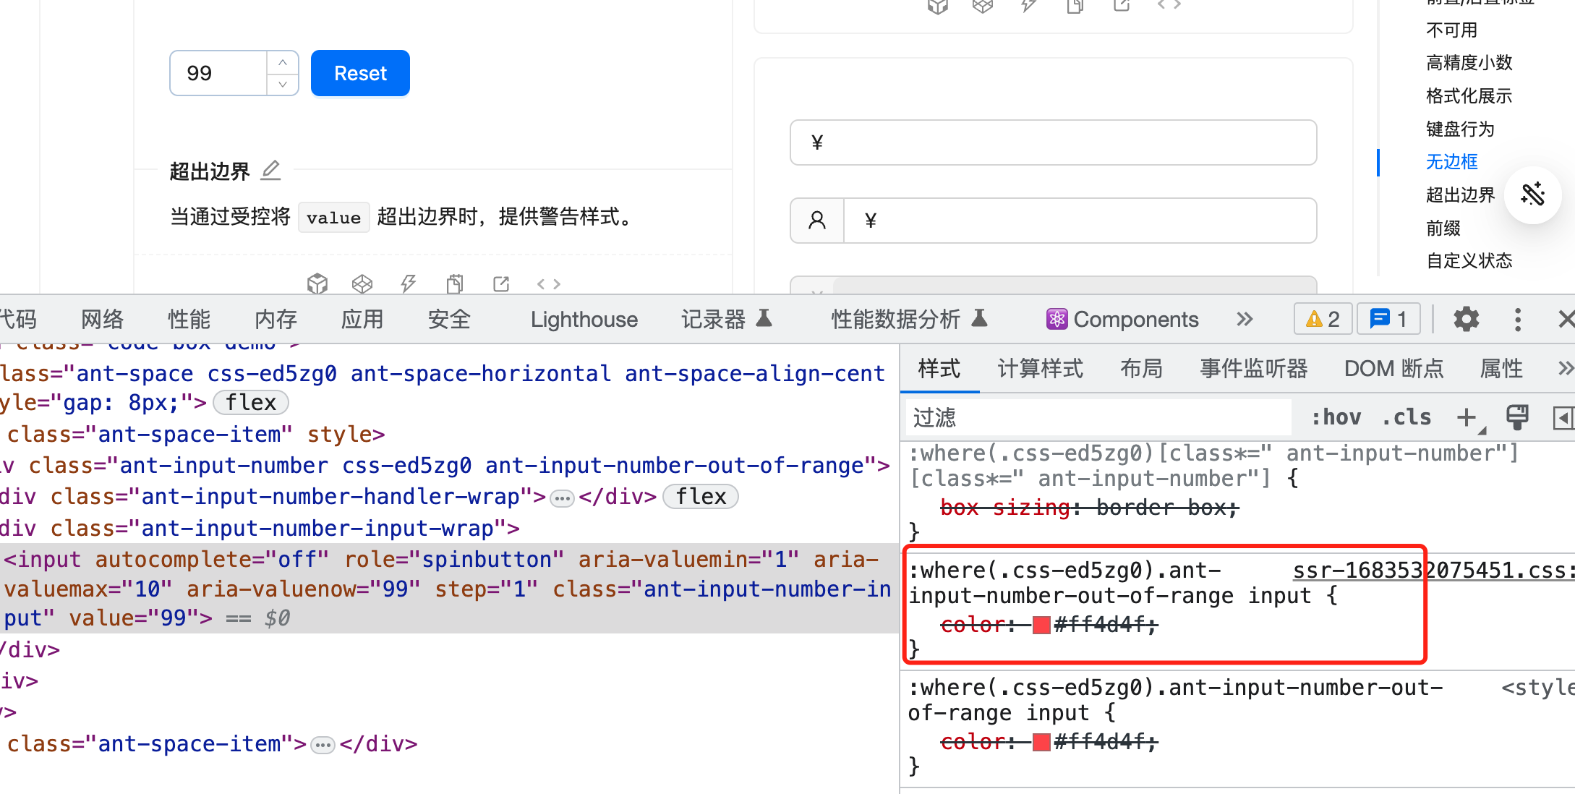The width and height of the screenshot is (1575, 794).
Task: Add a new style rule with plus icon
Action: [x=1468, y=417]
